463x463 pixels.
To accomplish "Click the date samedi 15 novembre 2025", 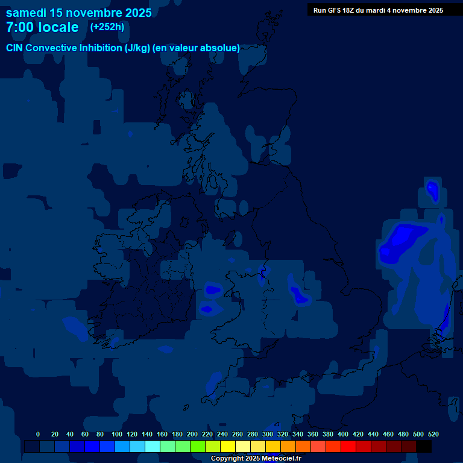I will pos(78,12).
